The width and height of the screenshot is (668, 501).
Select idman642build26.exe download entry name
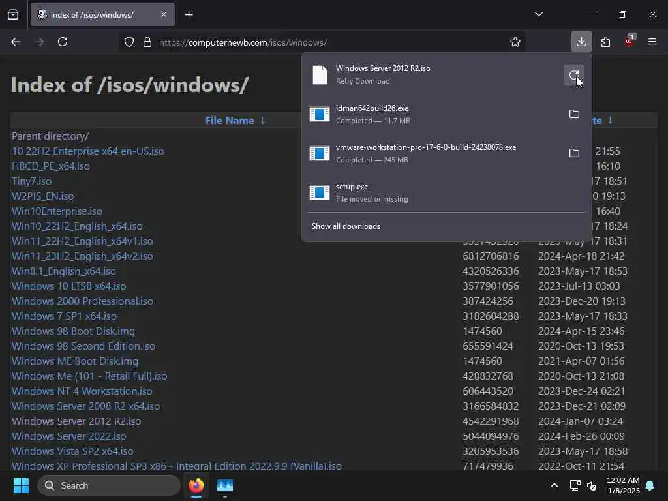(x=372, y=108)
